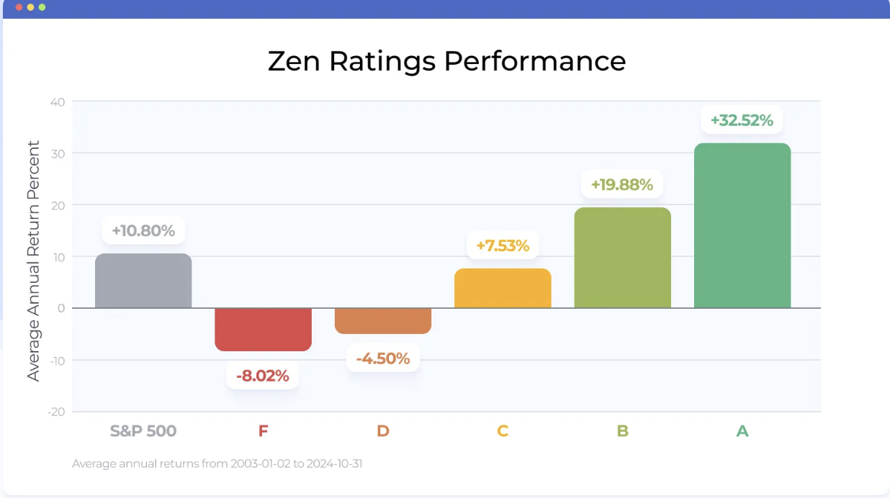Select the +19.88% value label

[x=622, y=185]
